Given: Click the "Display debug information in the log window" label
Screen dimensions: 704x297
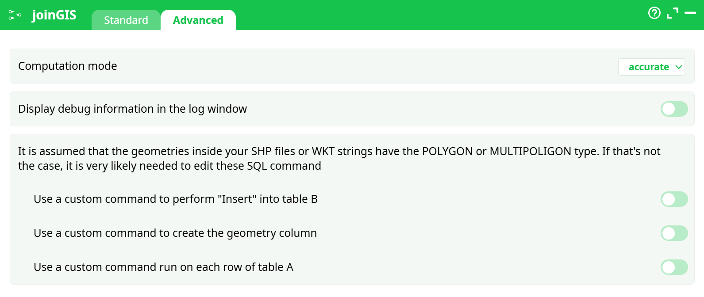Looking at the screenshot, I should pos(132,109).
